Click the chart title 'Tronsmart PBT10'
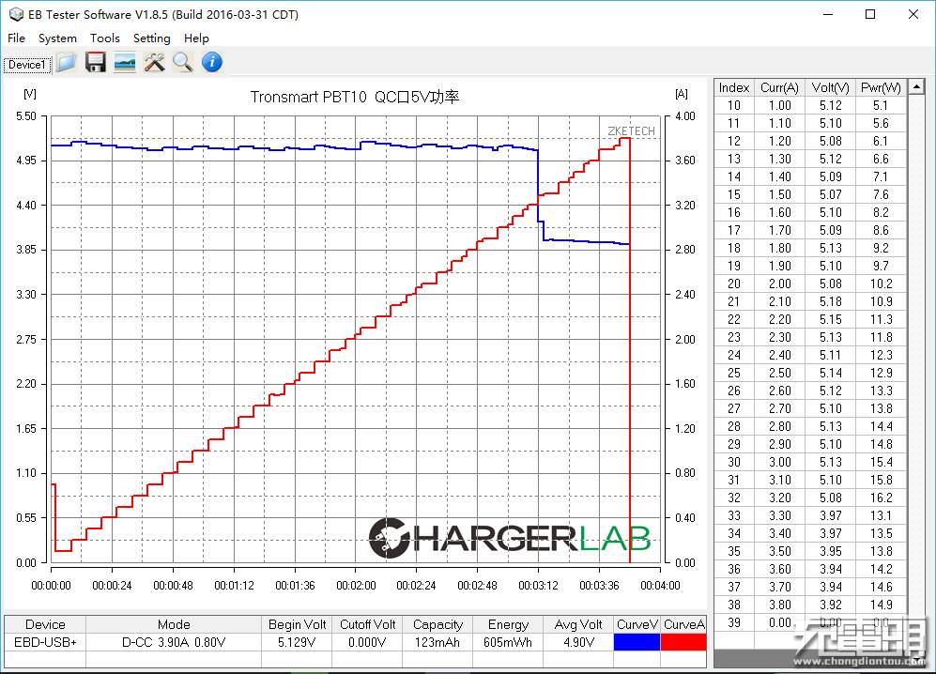The height and width of the screenshot is (674, 936). point(308,97)
